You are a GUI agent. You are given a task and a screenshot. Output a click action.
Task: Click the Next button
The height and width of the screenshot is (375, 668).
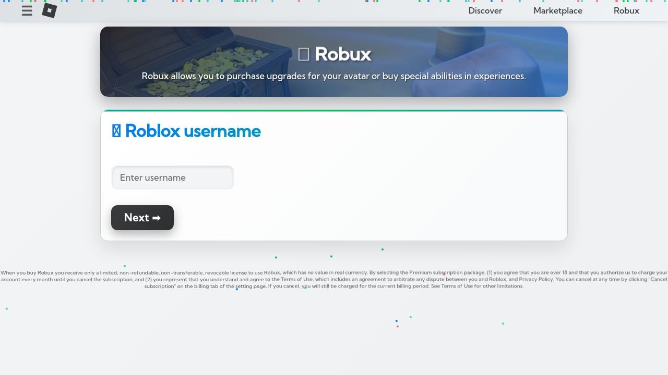click(x=142, y=218)
